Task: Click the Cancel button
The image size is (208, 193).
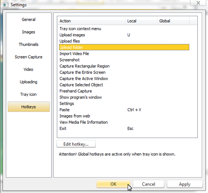Action: pyautogui.click(x=149, y=184)
